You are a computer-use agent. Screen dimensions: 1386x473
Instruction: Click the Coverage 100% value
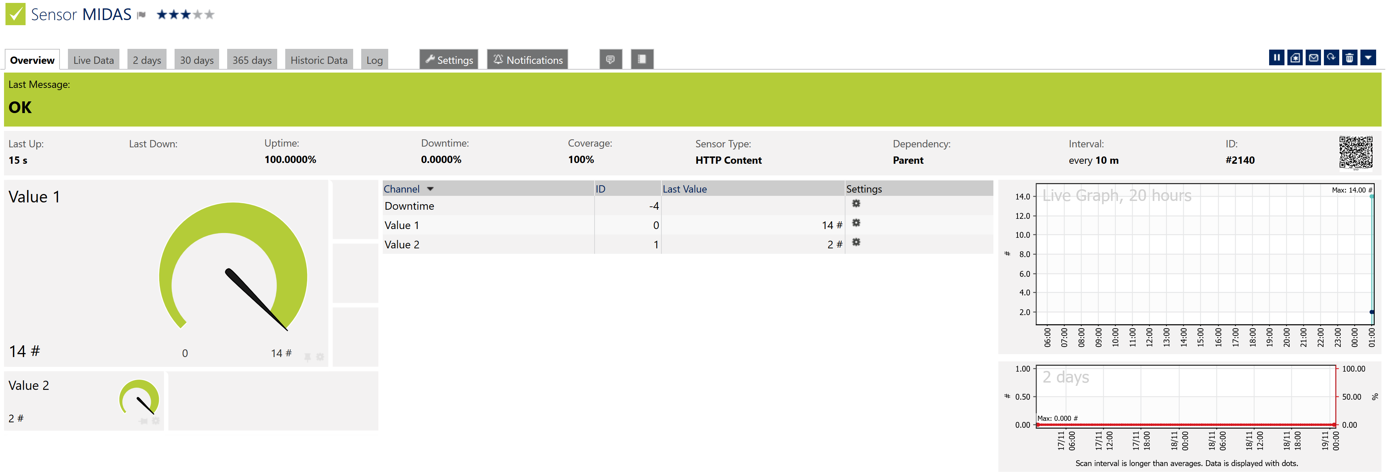[x=581, y=160]
